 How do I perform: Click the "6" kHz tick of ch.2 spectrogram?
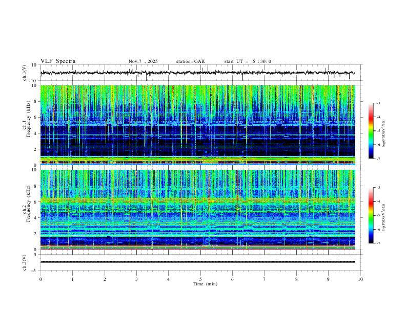[35, 202]
